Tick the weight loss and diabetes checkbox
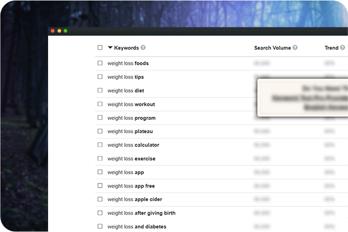Viewport: 348px width, 232px height. coord(100,226)
